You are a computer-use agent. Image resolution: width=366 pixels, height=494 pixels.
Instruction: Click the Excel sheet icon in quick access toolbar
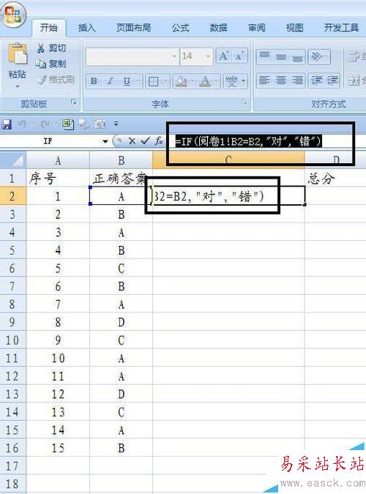pyautogui.click(x=68, y=124)
